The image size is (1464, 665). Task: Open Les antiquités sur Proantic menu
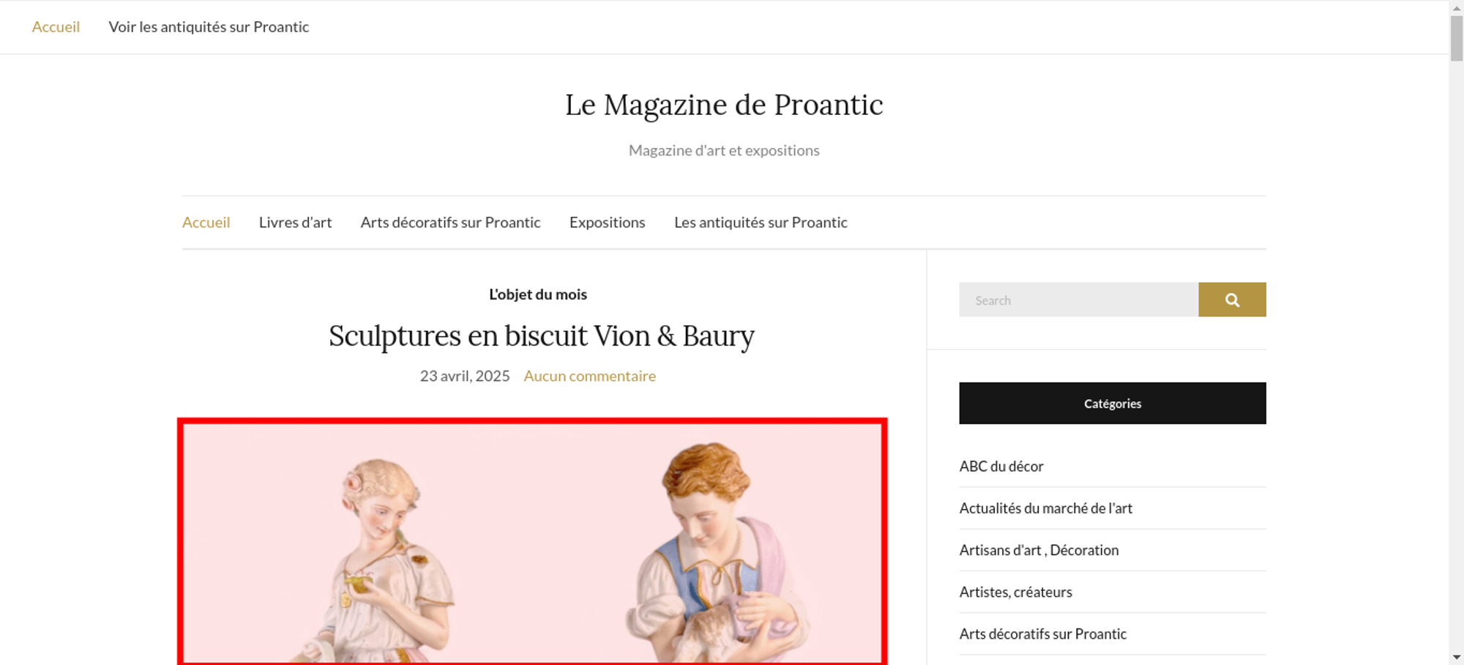point(761,222)
